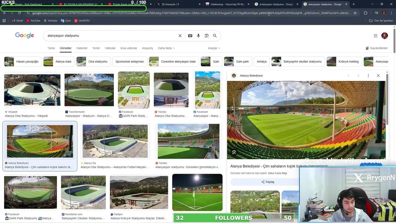Reload the current page
The width and height of the screenshot is (396, 223).
coord(19,13)
